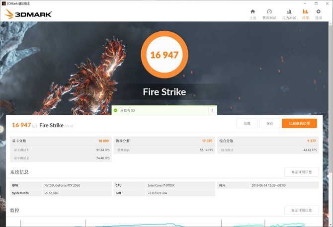Click the orange 比较联机结果 button
Image resolution: width=333 pixels, height=227 pixels.
click(299, 123)
